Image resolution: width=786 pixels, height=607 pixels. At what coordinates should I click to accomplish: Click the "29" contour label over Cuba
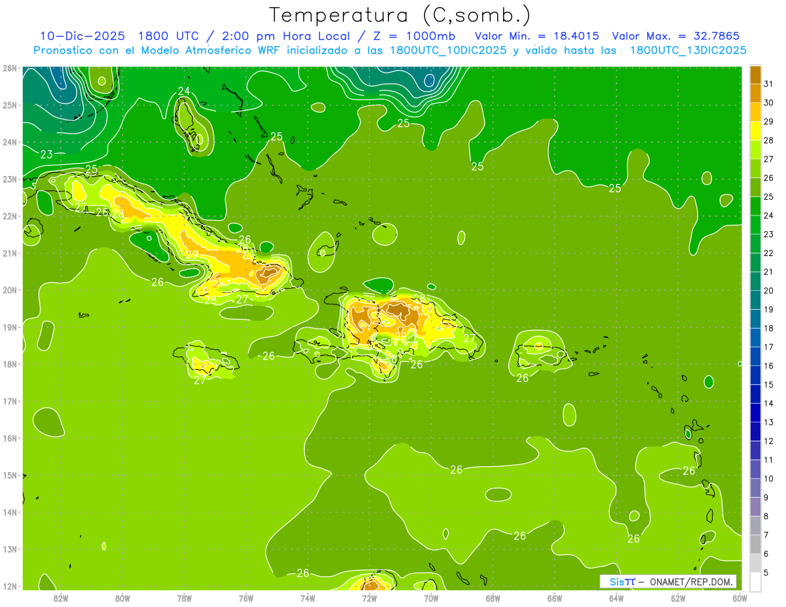(x=193, y=255)
